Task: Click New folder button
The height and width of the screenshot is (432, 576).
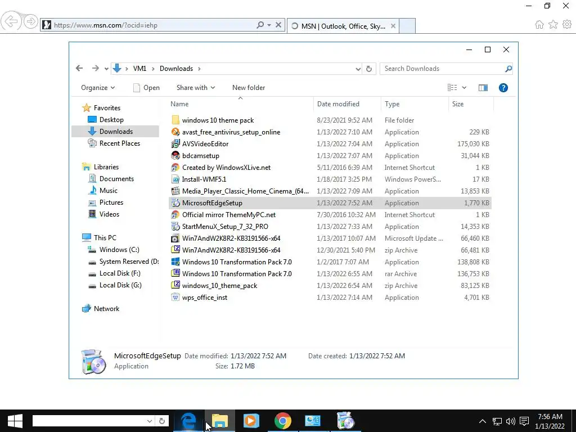Action: [x=249, y=87]
